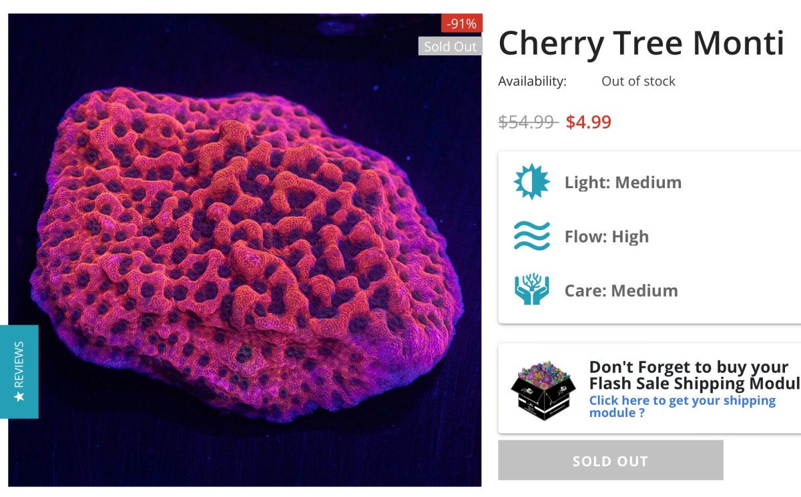The image size is (801, 497).
Task: Click the star icon in the Reviews tab
Action: click(x=19, y=397)
